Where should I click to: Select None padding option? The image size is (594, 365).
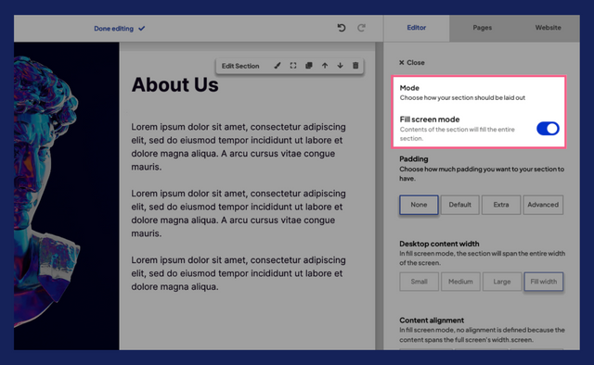coord(419,205)
